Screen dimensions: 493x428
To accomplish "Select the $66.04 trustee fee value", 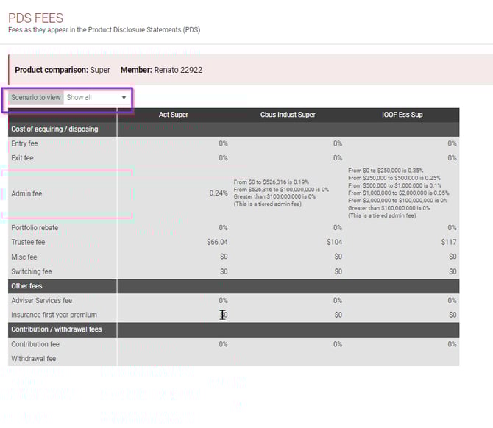I will point(217,242).
